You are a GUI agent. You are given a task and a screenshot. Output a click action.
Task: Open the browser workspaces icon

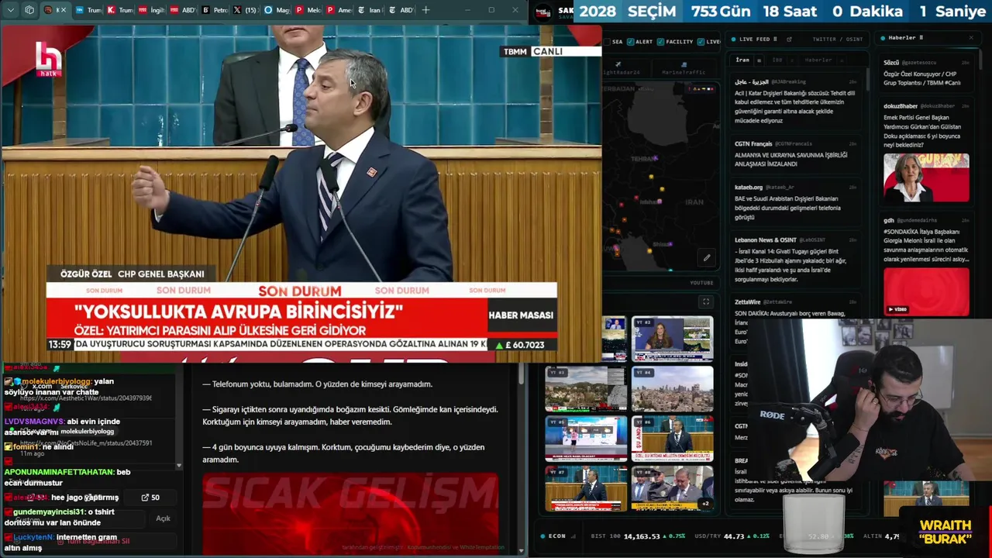coord(29,10)
